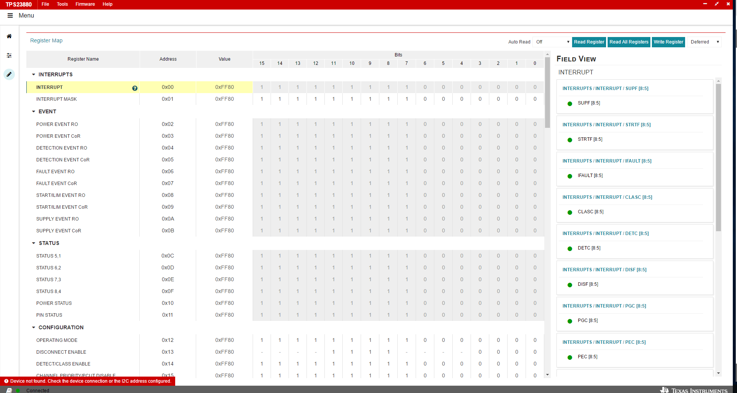Collapse the EVENT group
This screenshot has height=393, width=737.
pos(34,111)
